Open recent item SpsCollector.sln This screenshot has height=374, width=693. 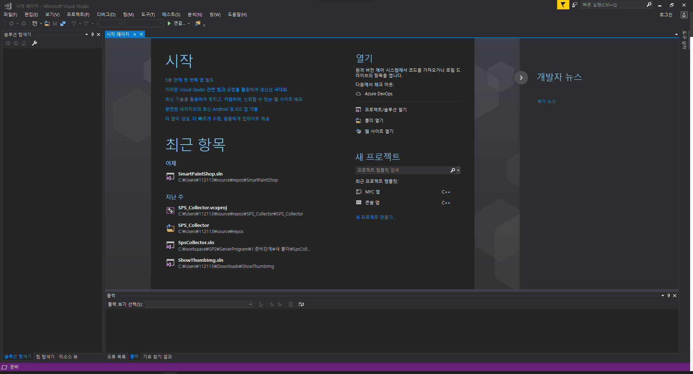pyautogui.click(x=238, y=246)
